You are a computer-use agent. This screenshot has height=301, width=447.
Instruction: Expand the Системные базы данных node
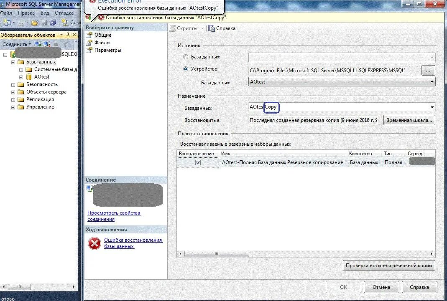click(x=21, y=70)
